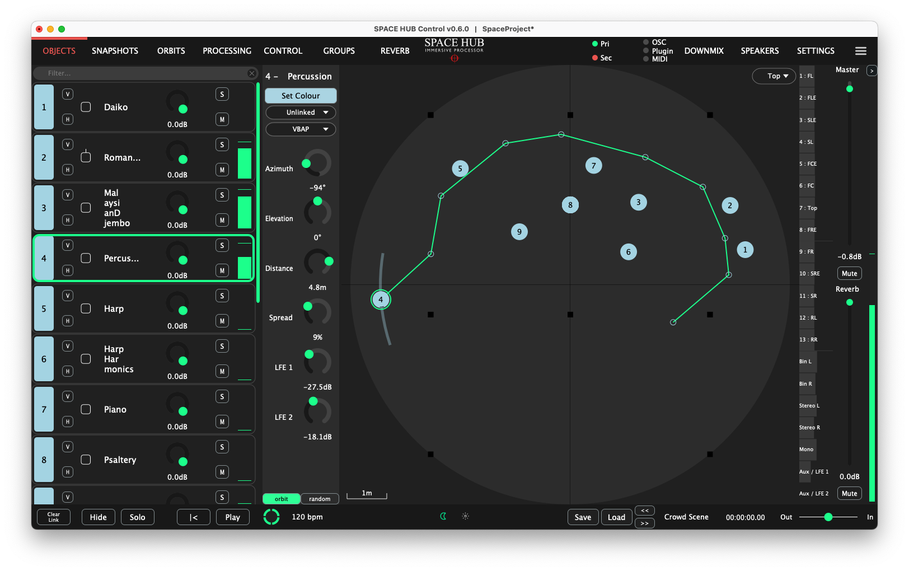
Task: Clear the filter with X icon
Action: (251, 73)
